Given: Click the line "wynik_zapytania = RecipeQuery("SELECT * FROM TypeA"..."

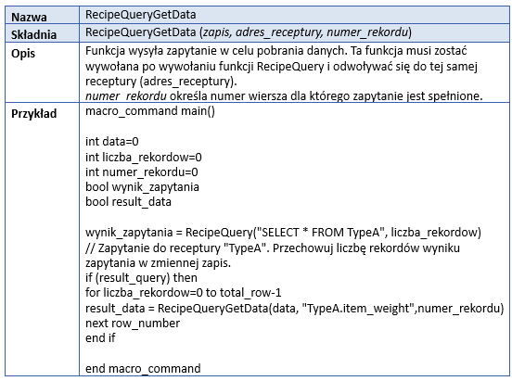Looking at the screenshot, I should [284, 233].
